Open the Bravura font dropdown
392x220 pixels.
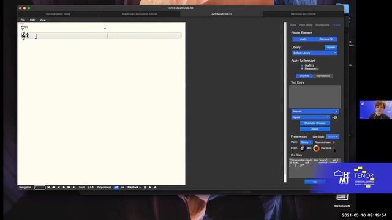coord(315,111)
